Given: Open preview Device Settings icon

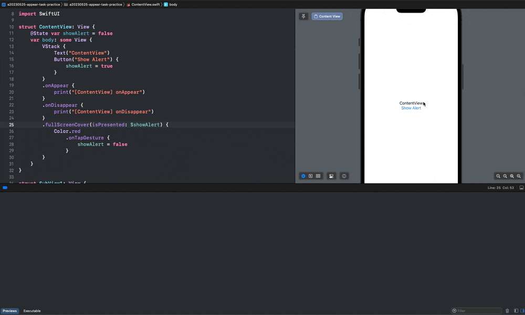Looking at the screenshot, I should coord(331,176).
